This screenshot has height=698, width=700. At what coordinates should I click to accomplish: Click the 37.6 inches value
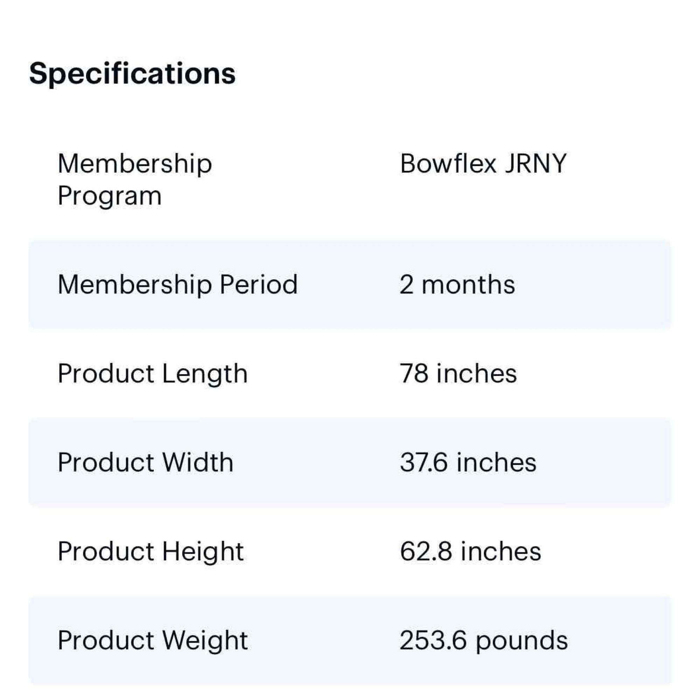[x=468, y=463]
